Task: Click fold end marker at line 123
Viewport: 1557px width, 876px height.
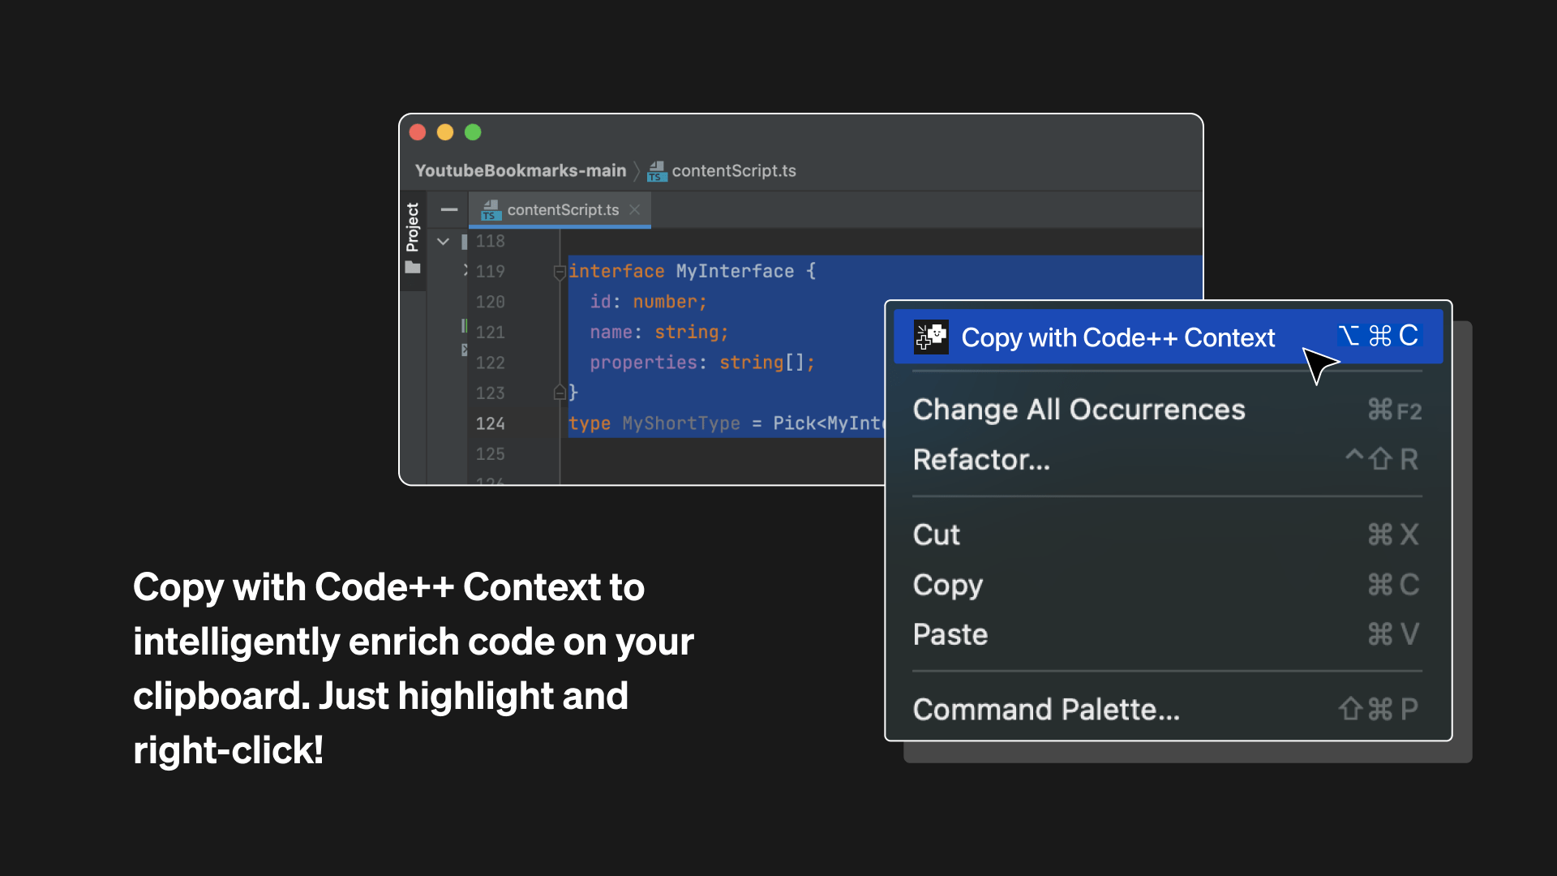Action: point(560,393)
